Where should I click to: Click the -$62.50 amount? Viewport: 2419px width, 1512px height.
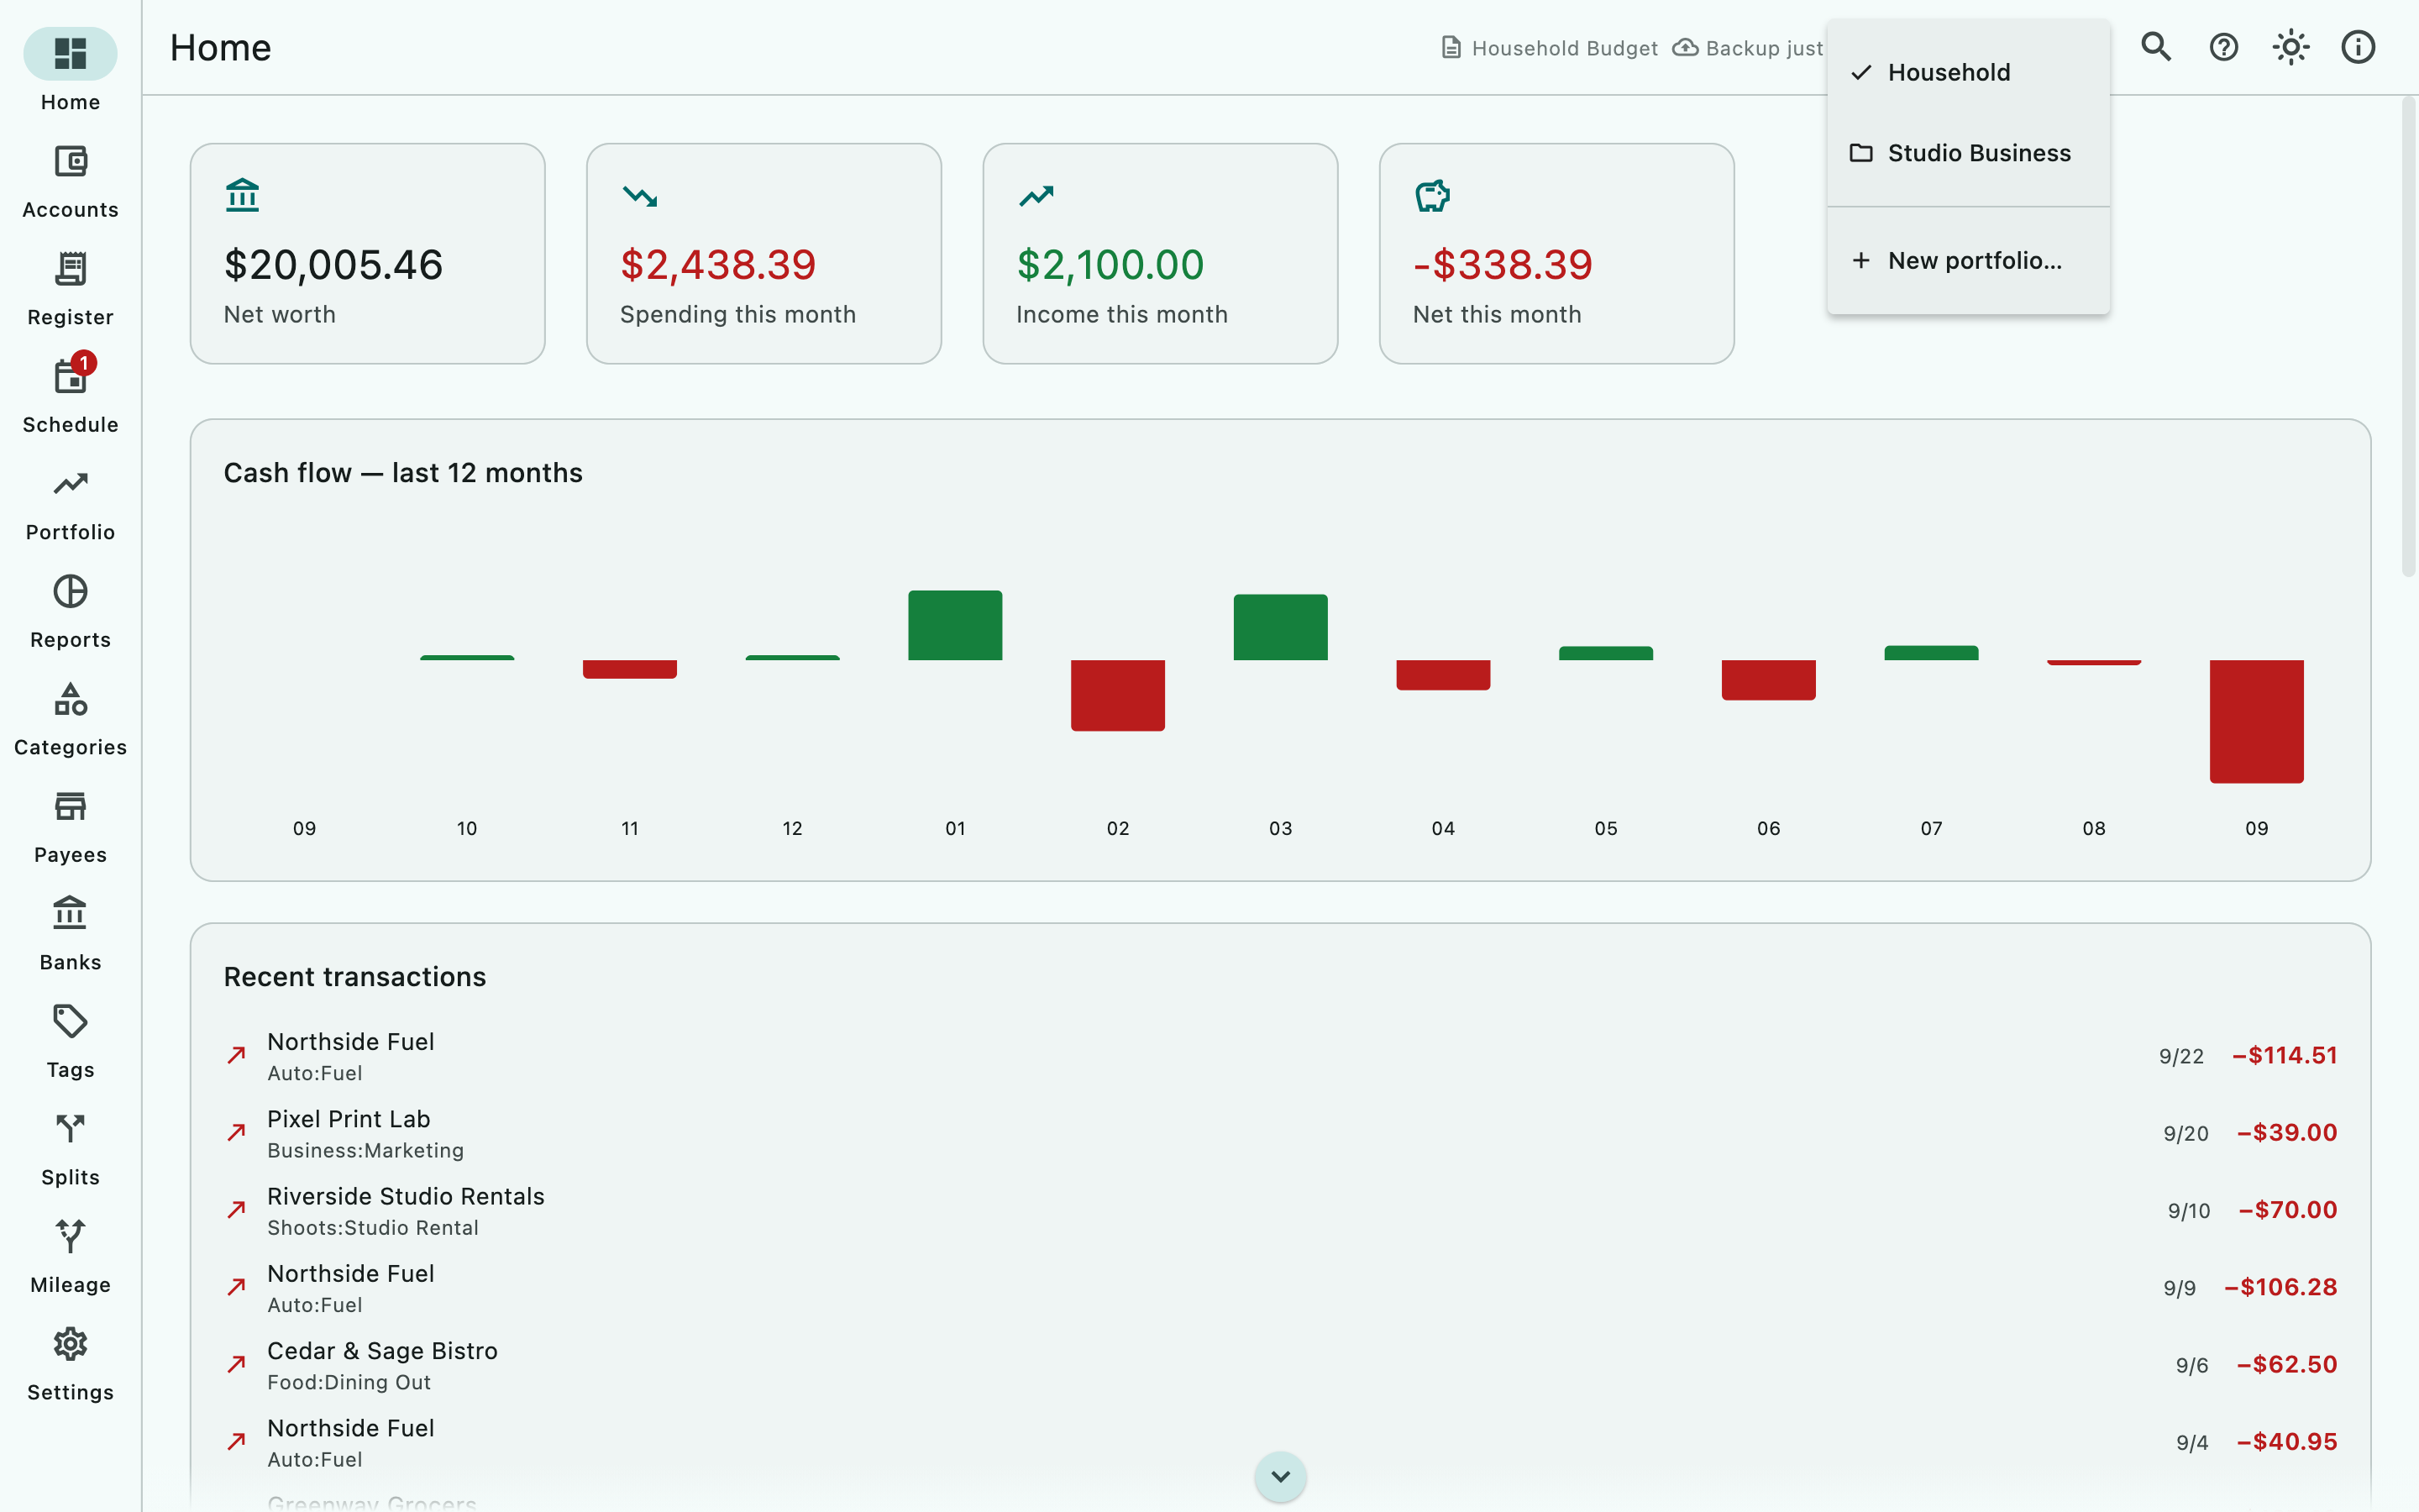click(2287, 1365)
